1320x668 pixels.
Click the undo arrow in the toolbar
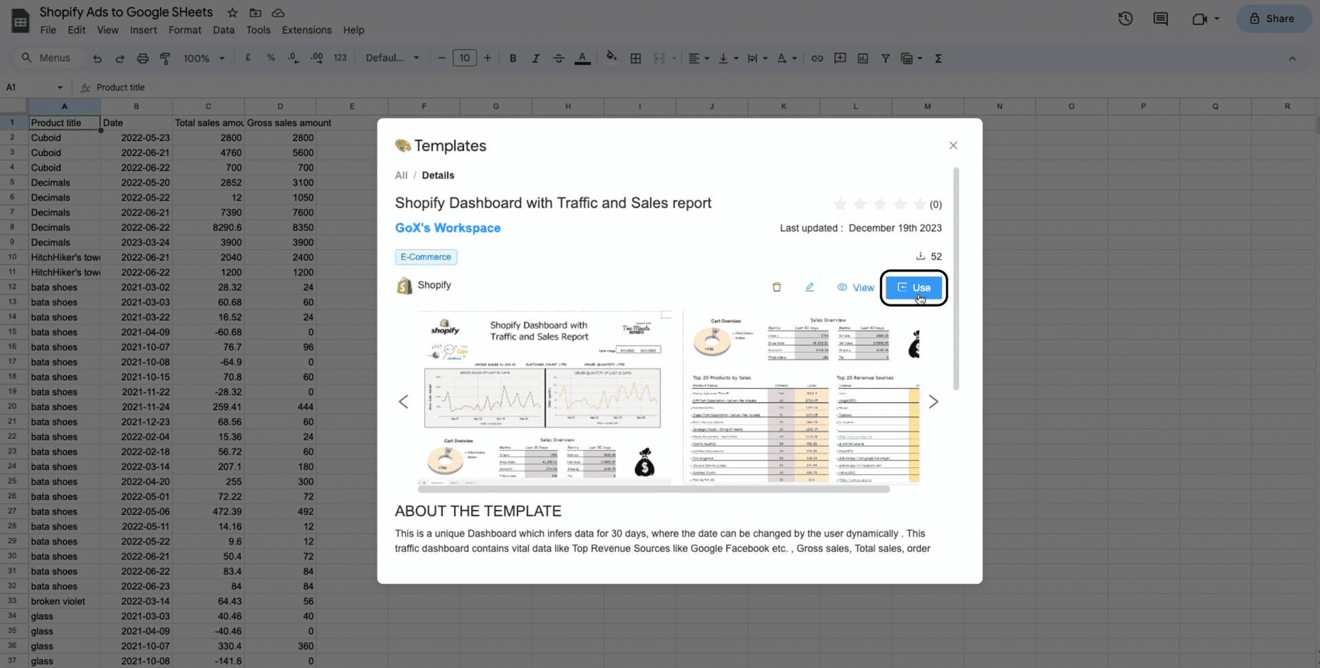97,58
